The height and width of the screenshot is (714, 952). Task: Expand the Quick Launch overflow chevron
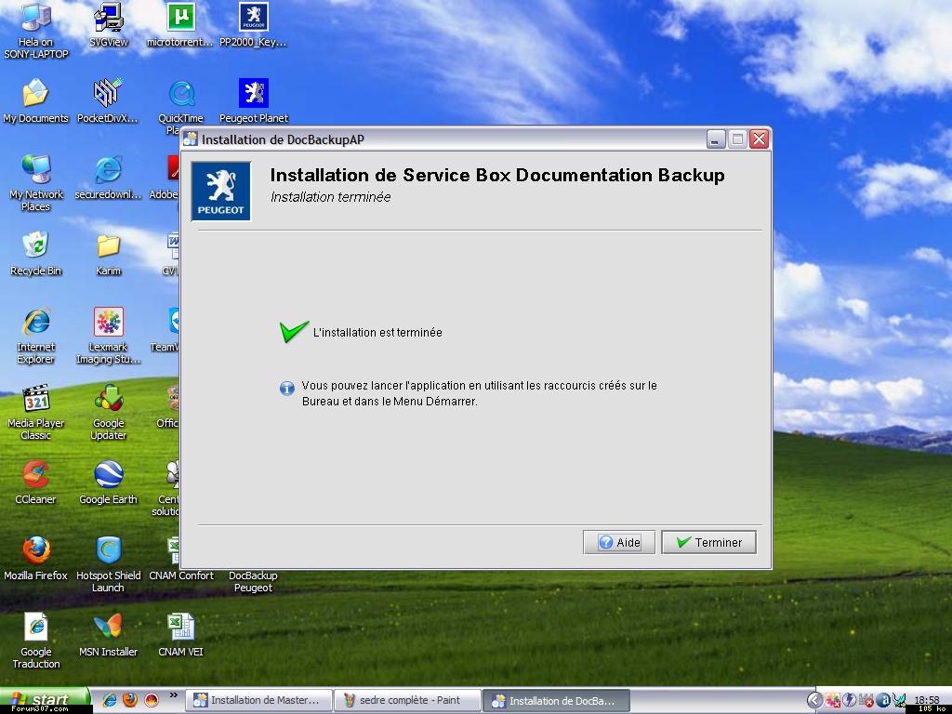[174, 695]
